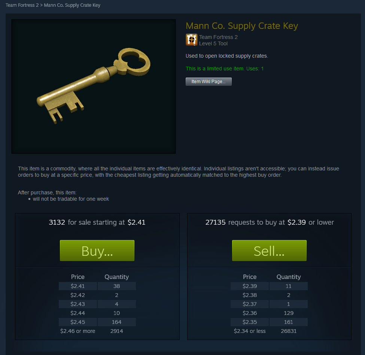
Task: Click the green Sell... button
Action: tap(269, 251)
